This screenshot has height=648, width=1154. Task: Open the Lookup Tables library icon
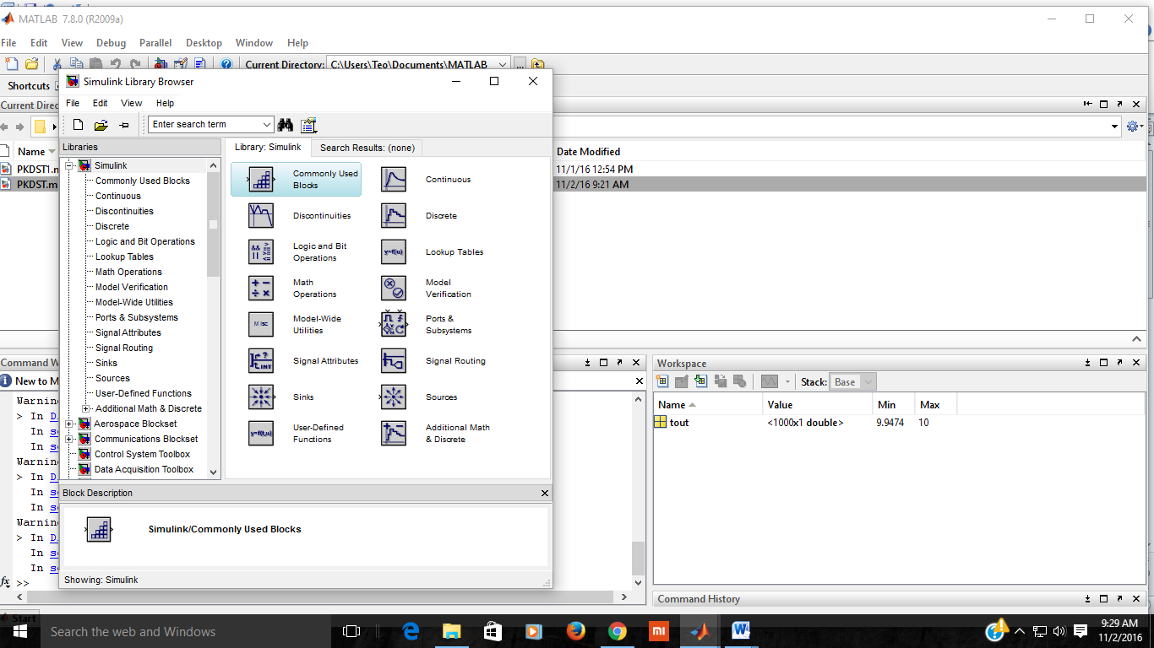(x=394, y=252)
